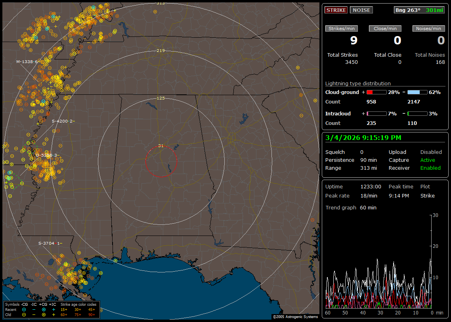Screen dimensions: 451x322
Task: Click the recent +CG cyan symbol in legend
Action: (x=44, y=309)
